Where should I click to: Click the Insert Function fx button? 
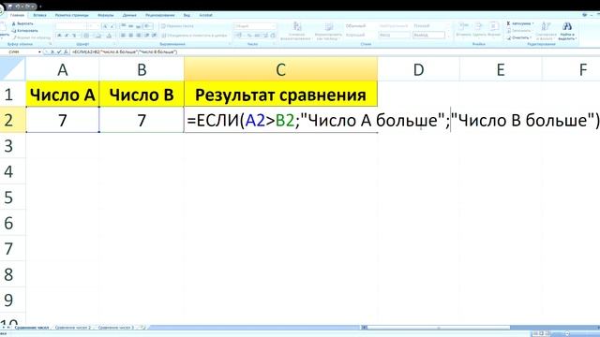click(x=66, y=51)
